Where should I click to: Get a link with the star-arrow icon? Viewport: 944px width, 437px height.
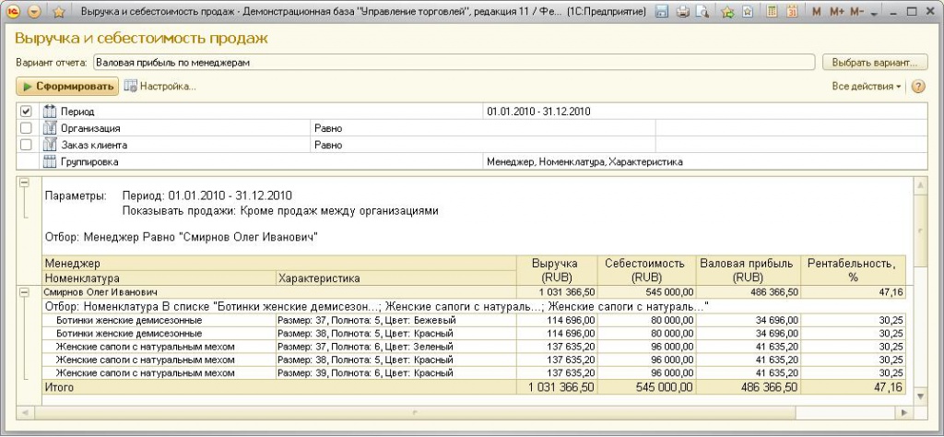coord(728,11)
